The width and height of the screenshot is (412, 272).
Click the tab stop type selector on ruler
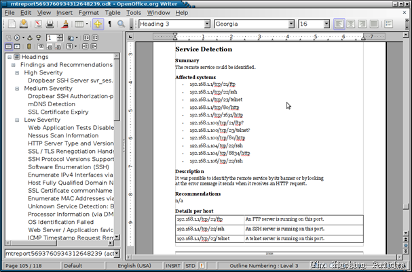coord(130,37)
